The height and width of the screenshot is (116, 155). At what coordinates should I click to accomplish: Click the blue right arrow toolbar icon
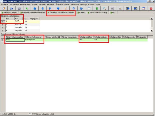click(50, 9)
